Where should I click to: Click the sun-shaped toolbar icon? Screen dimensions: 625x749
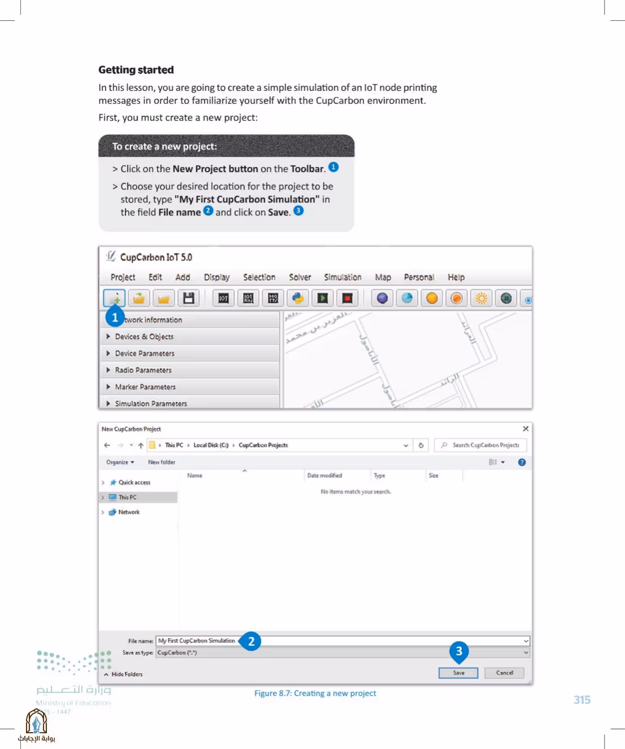(x=482, y=298)
